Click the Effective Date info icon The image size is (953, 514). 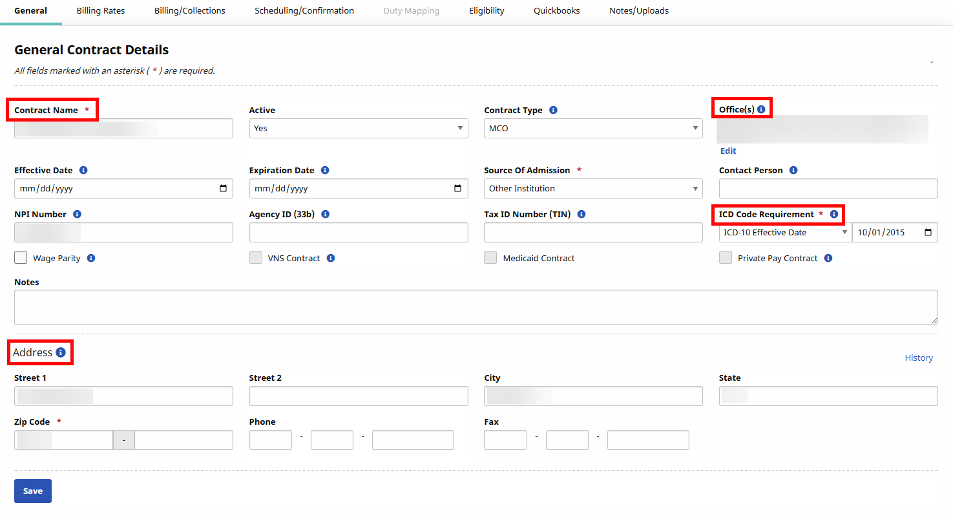[83, 170]
